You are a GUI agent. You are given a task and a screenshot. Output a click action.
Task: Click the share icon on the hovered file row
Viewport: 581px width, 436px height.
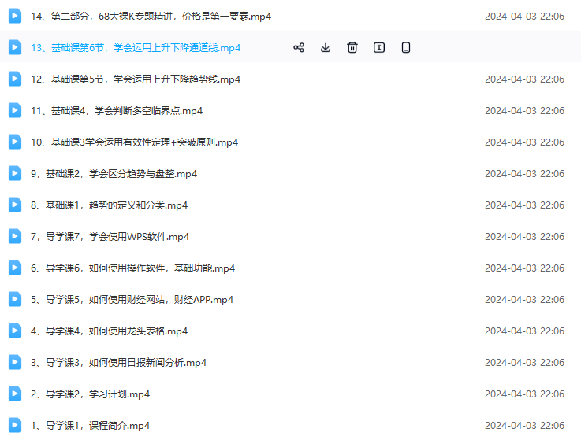tap(299, 47)
